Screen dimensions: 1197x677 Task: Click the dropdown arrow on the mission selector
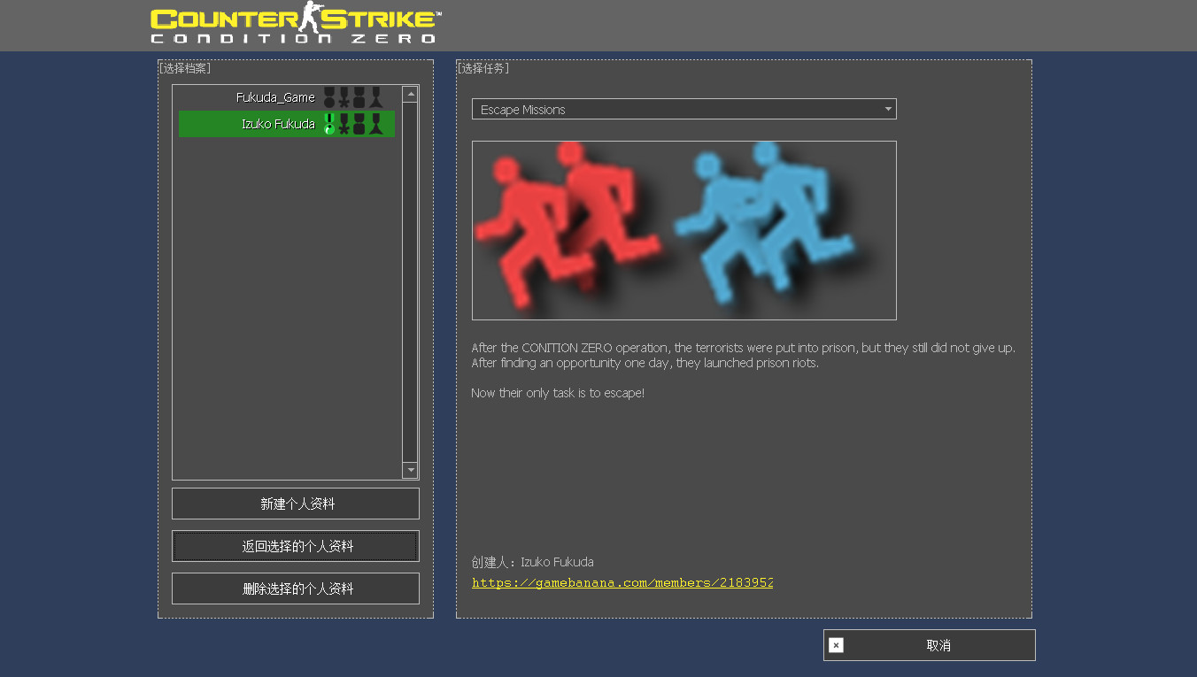(x=888, y=109)
